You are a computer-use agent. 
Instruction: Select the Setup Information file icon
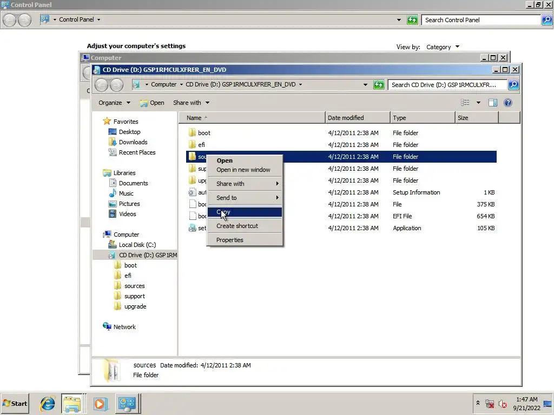192,192
